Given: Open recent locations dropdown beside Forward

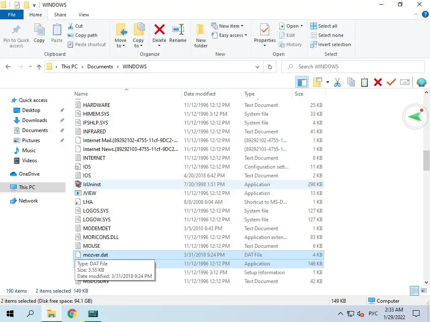Looking at the screenshot, I should click(x=30, y=67).
